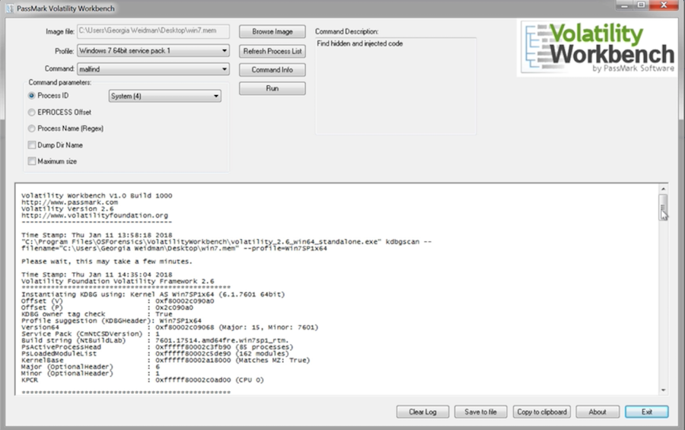
Task: Exit the application
Action: [646, 412]
